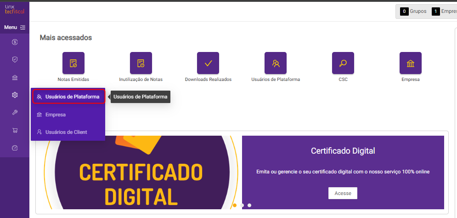
Task: Open the Inutilização de Notas tile
Action: click(x=141, y=63)
